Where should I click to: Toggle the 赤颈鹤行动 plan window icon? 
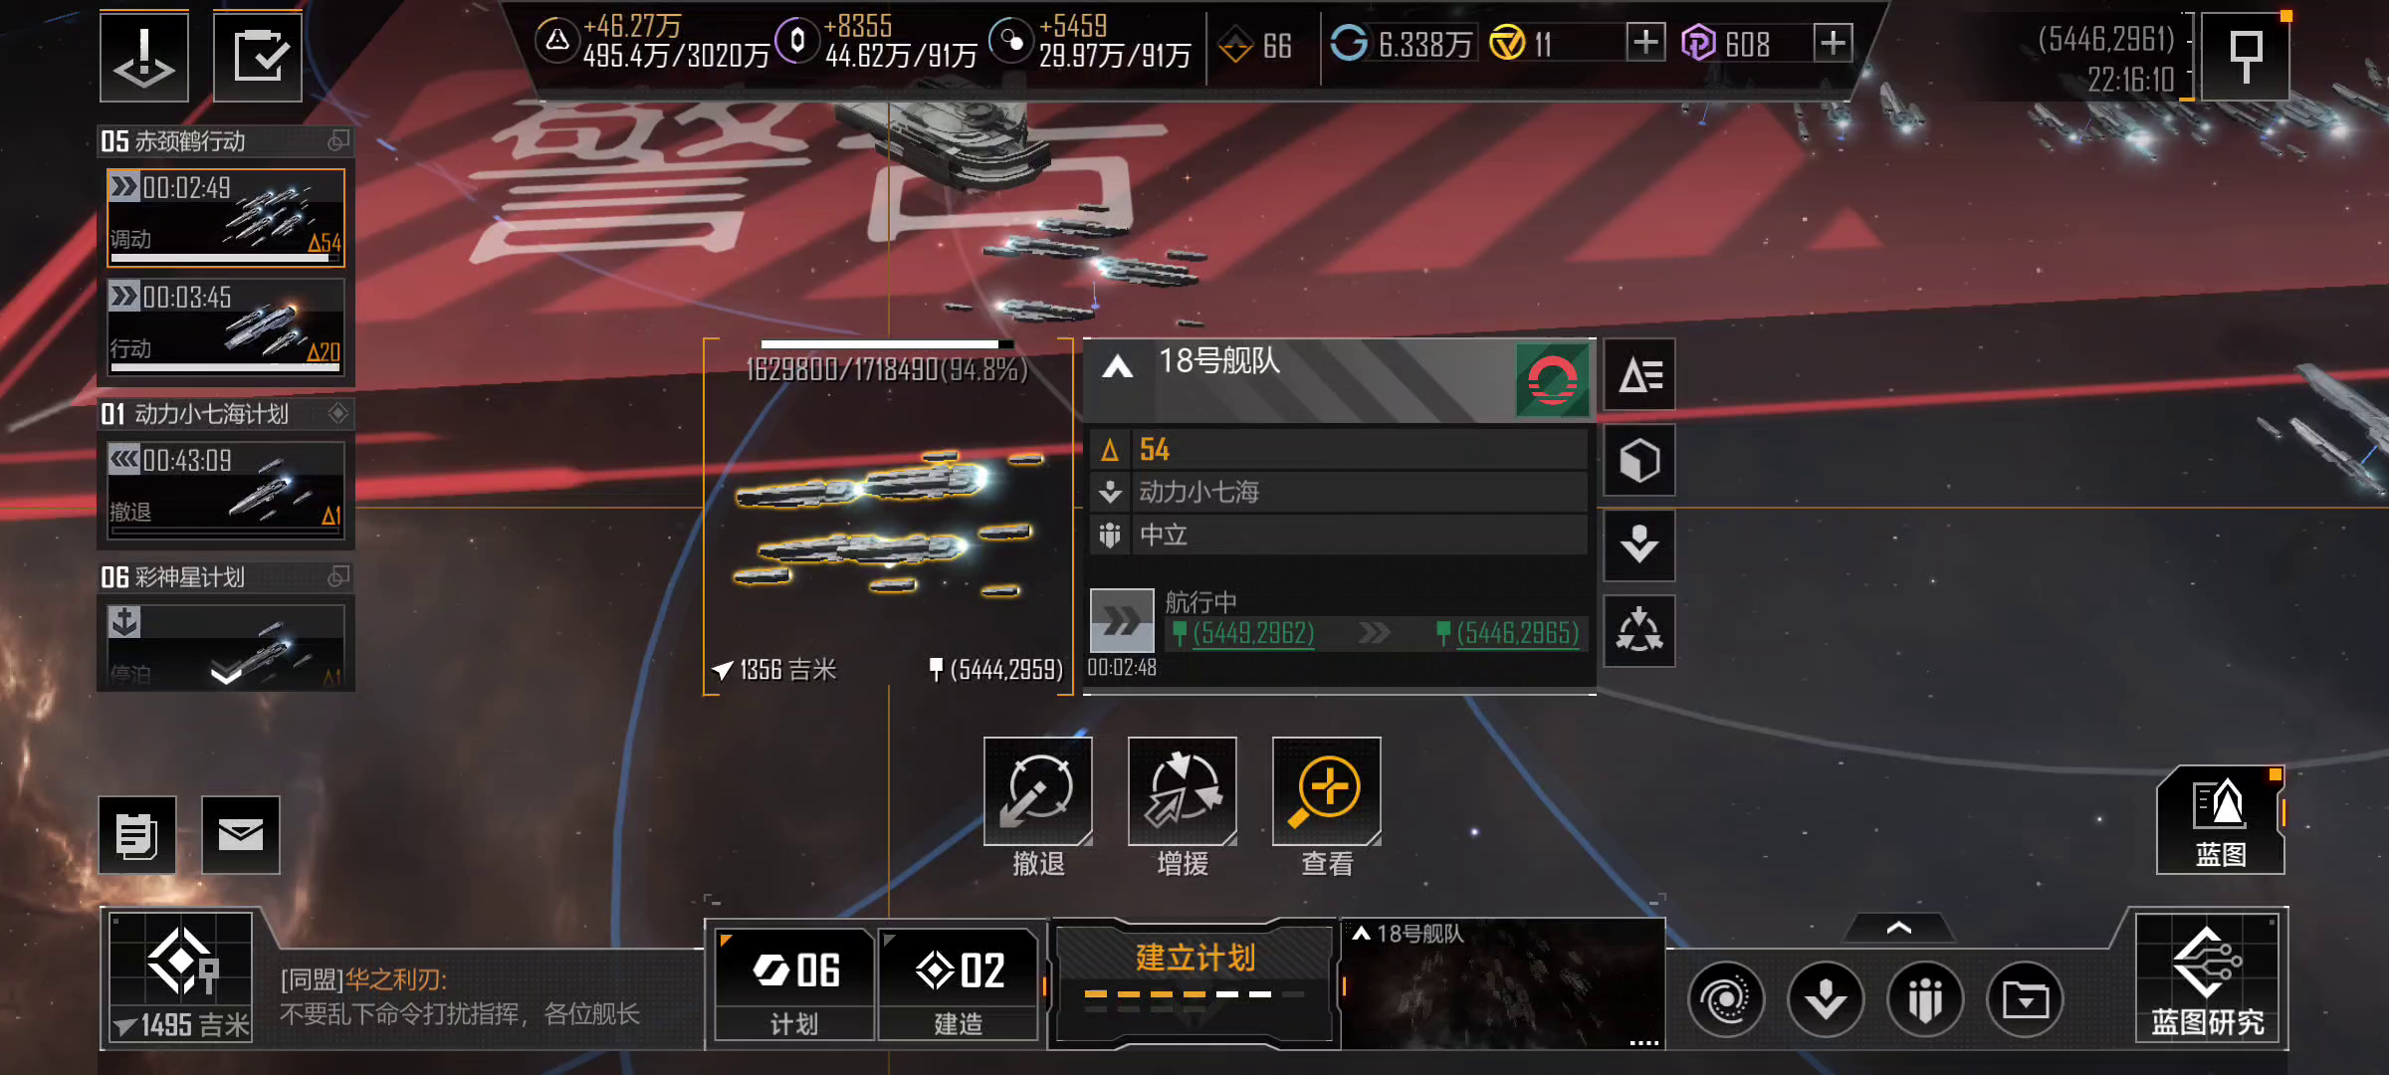pyautogui.click(x=338, y=141)
